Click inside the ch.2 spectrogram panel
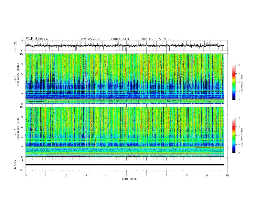Viewport: 256px width, 197px height. [124, 132]
